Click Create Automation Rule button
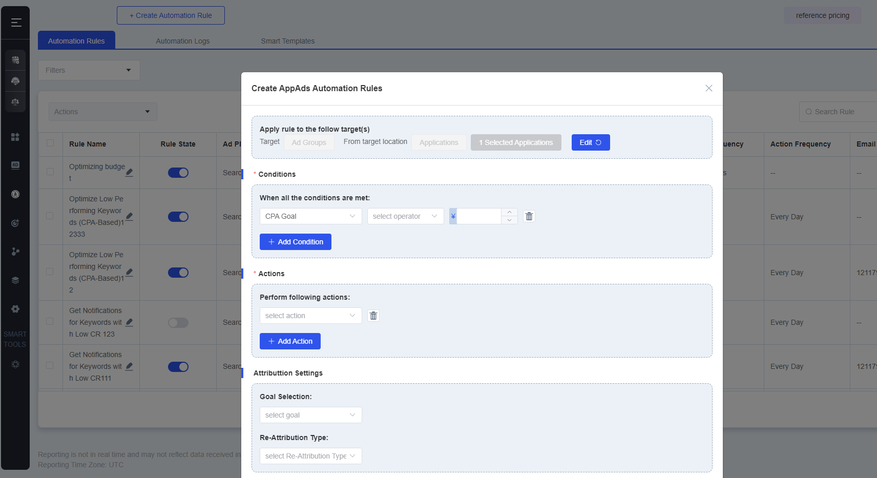This screenshot has height=478, width=877. (171, 15)
